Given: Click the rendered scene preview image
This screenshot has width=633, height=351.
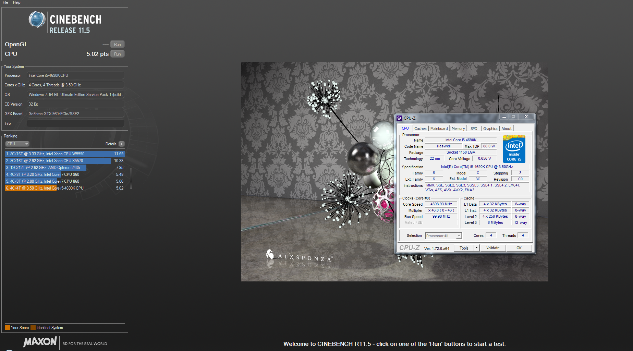Looking at the screenshot, I should pyautogui.click(x=394, y=172).
